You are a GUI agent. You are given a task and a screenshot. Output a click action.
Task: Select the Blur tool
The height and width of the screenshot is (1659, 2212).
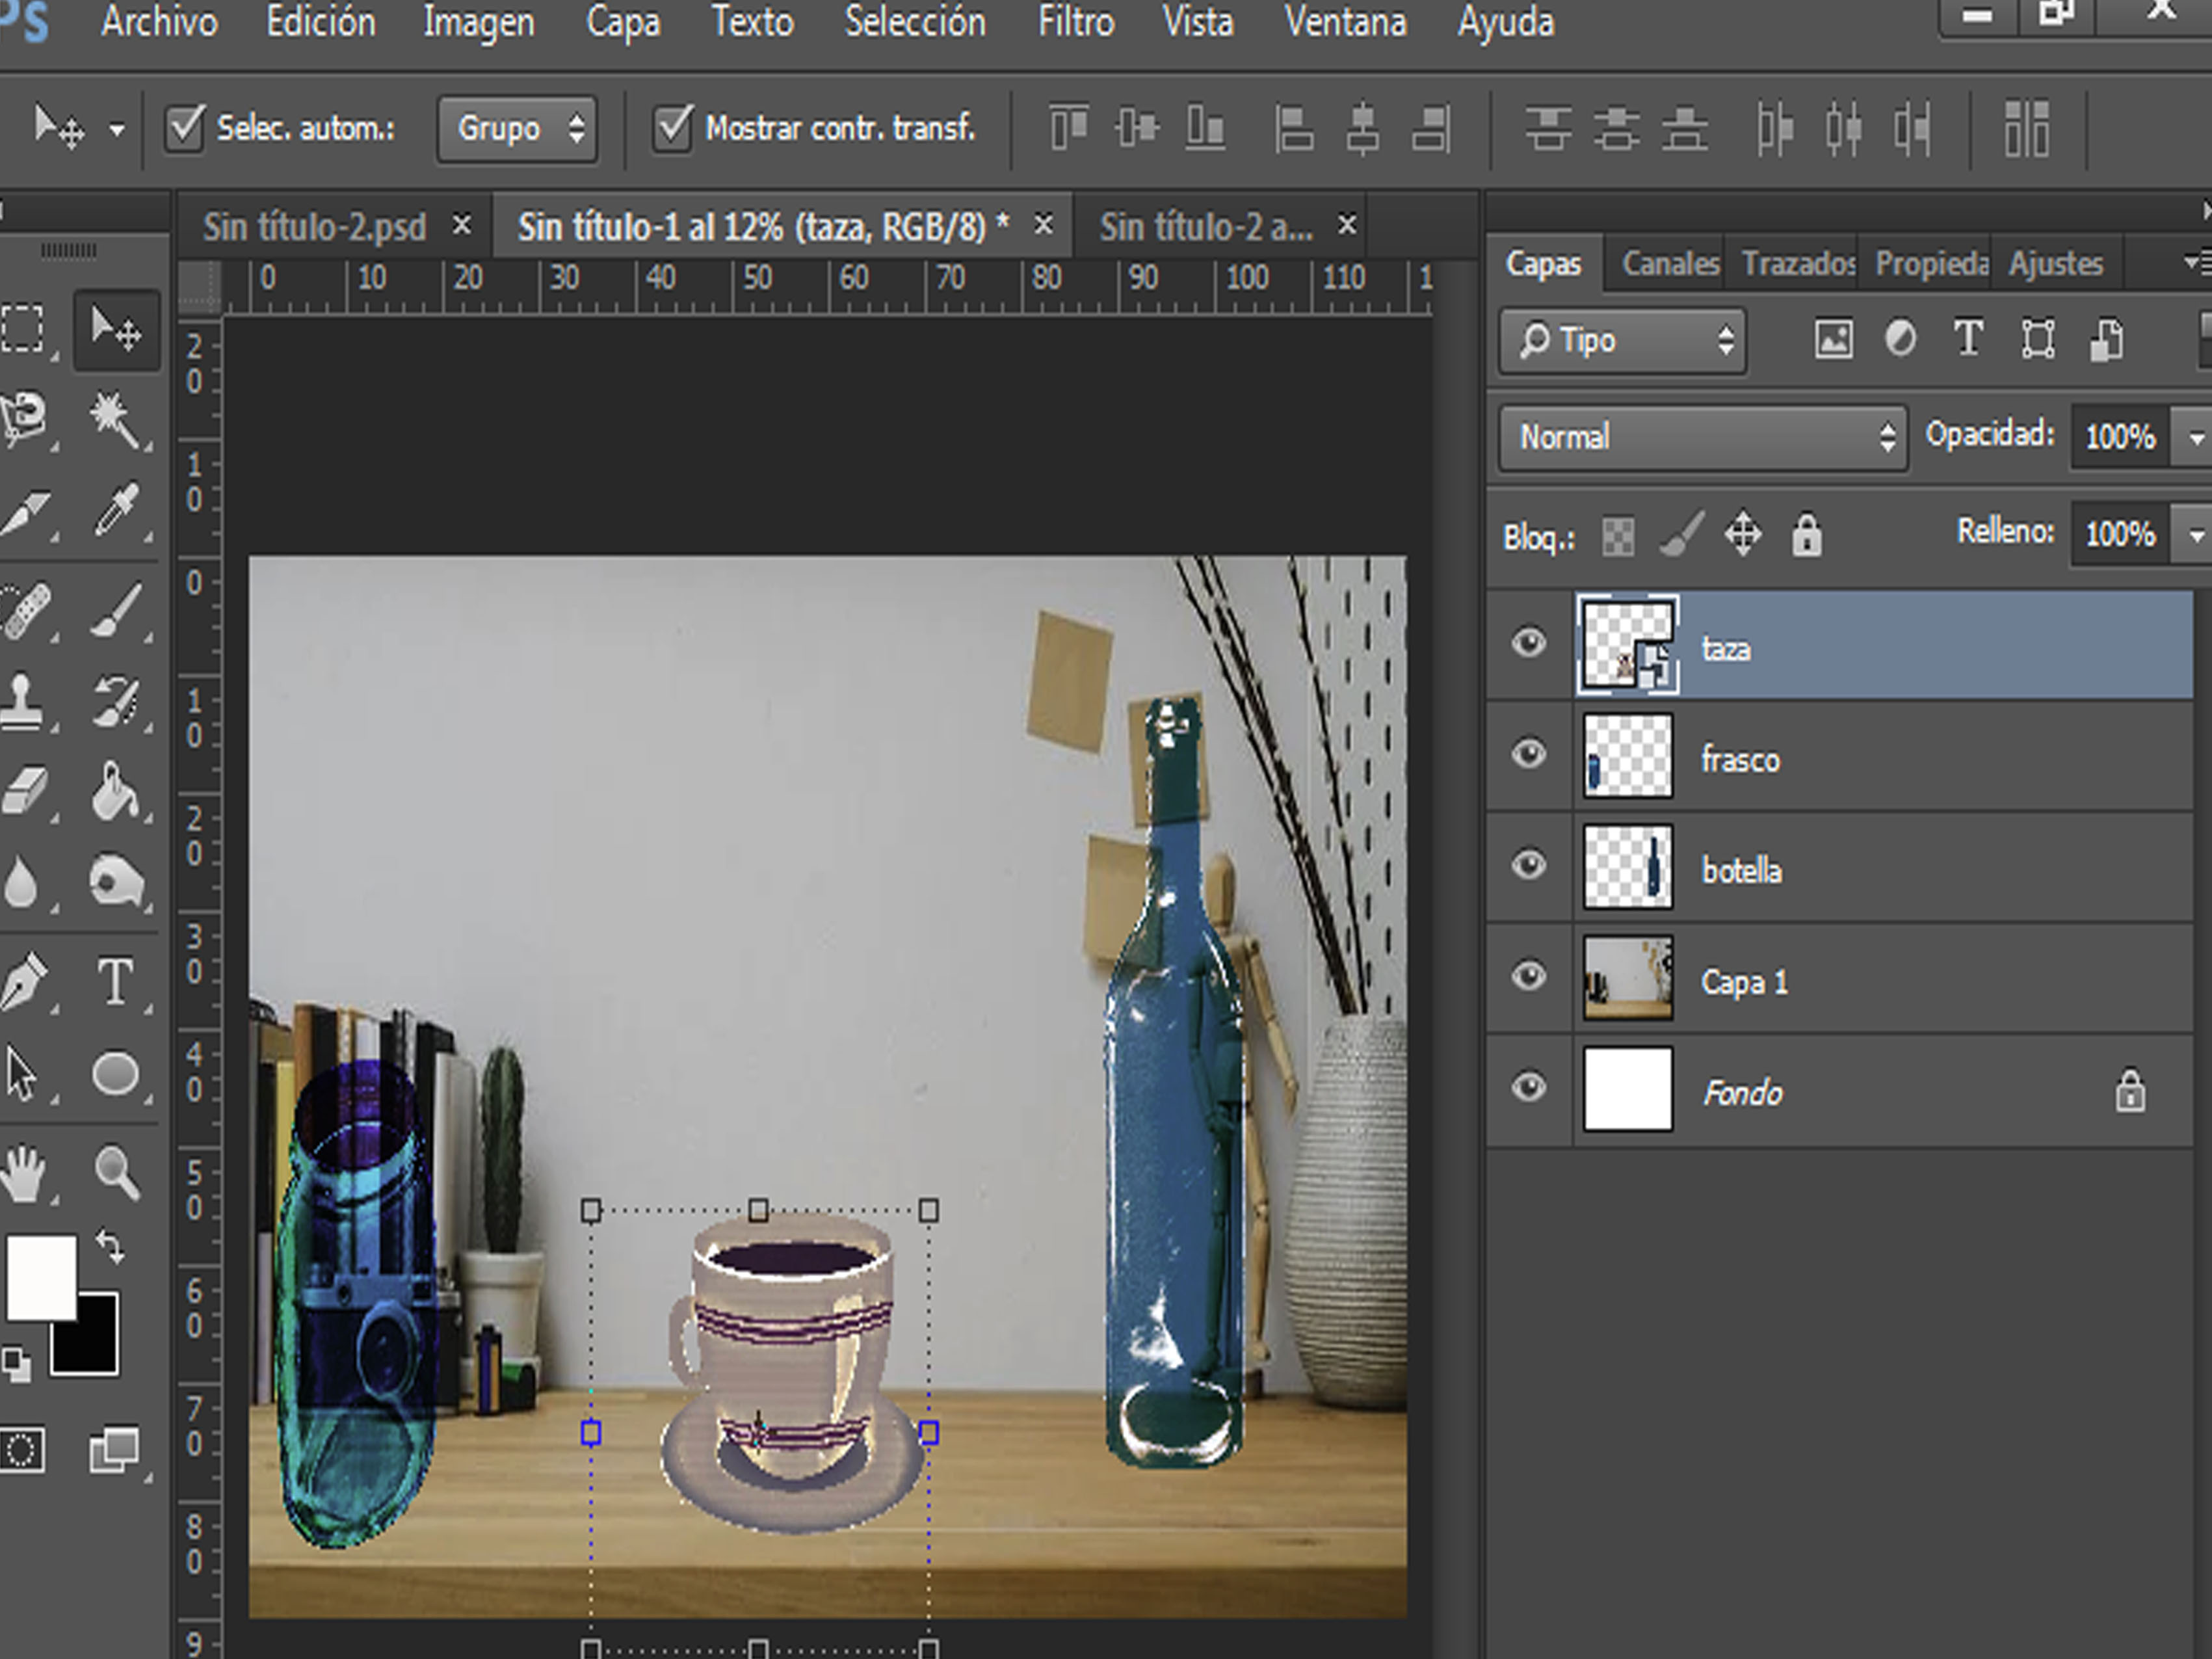click(x=22, y=882)
